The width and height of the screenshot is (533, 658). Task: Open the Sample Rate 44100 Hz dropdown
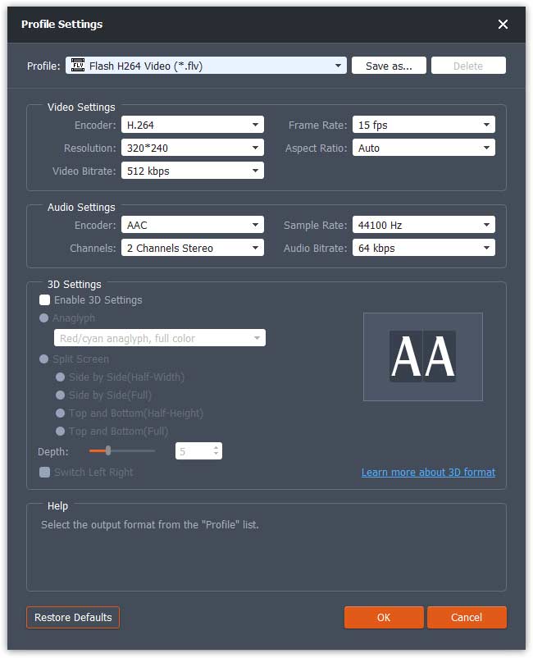[x=487, y=225]
